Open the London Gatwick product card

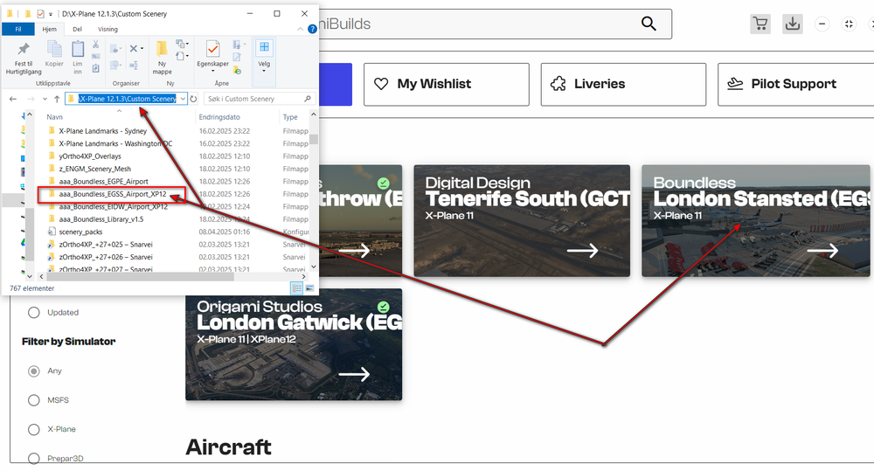(294, 344)
